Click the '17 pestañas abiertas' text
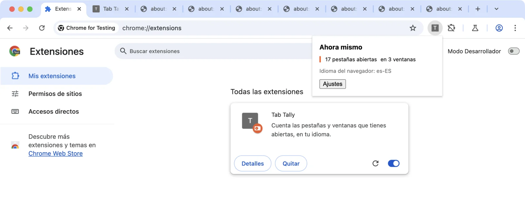This screenshot has width=525, height=222. click(351, 59)
